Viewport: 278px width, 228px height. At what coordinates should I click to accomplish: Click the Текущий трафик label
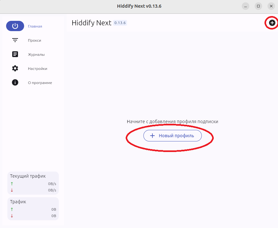[28, 176]
